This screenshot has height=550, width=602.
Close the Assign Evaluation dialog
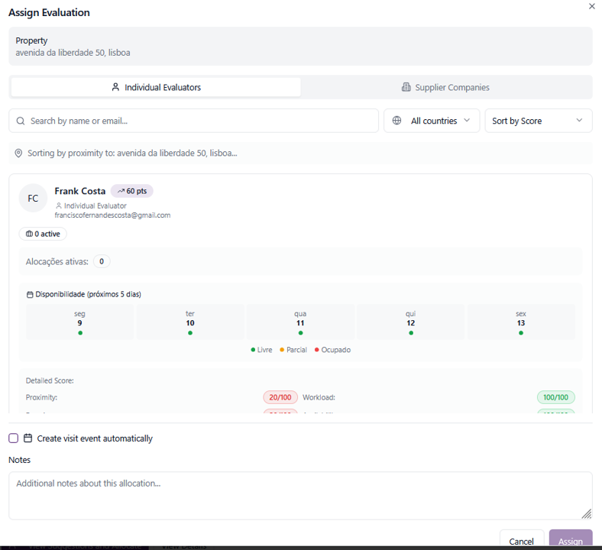point(591,6)
